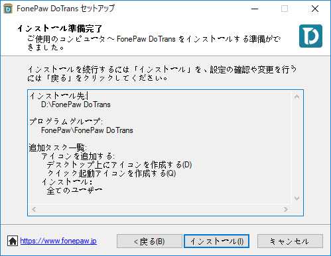
Task: Click the 'アイコンを追加する:' line
Action: (78, 156)
